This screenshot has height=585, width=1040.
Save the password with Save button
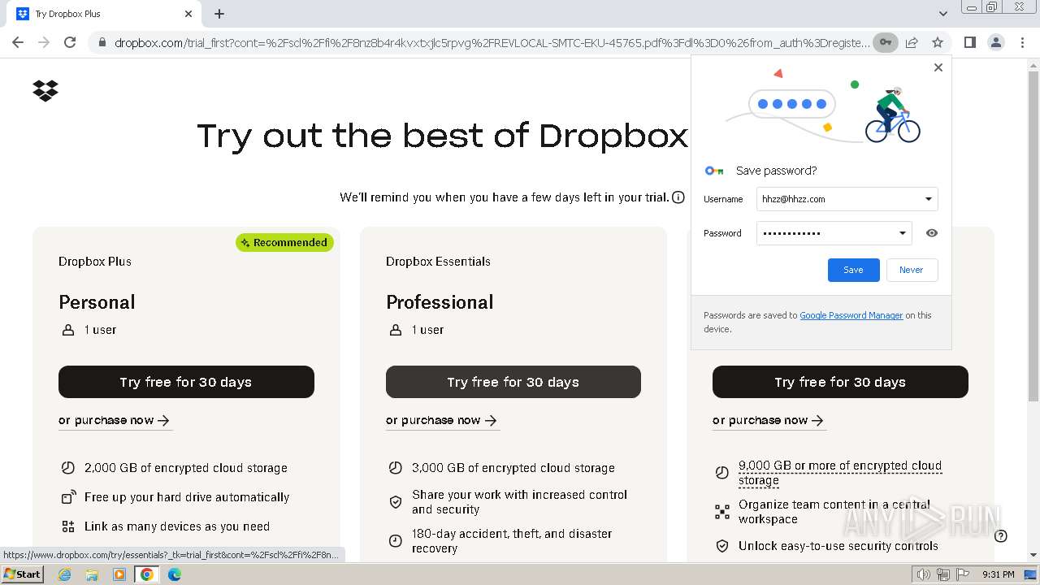(853, 270)
